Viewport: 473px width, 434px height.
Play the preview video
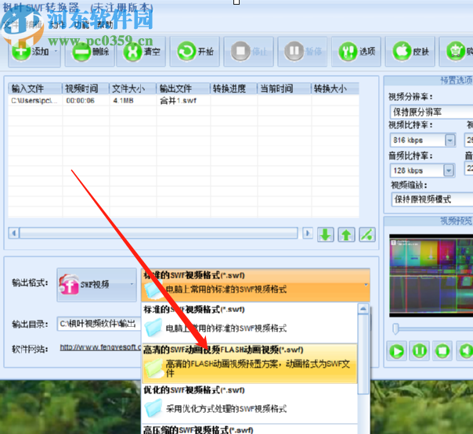click(x=396, y=351)
